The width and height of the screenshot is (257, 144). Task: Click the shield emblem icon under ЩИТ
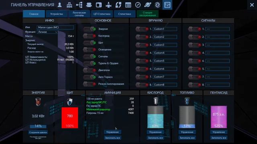click(x=69, y=102)
